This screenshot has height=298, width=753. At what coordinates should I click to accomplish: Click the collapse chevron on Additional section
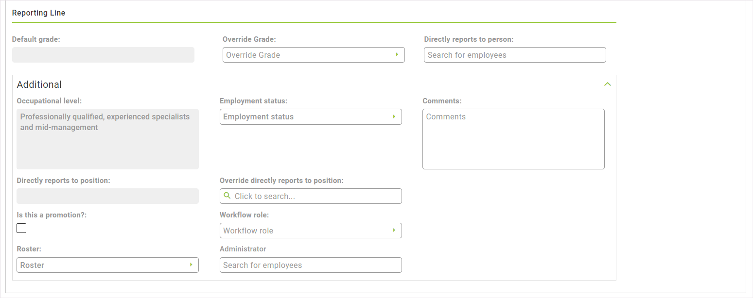[607, 84]
